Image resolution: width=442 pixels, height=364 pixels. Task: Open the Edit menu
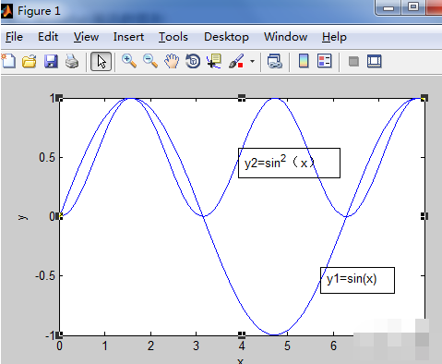coord(48,37)
